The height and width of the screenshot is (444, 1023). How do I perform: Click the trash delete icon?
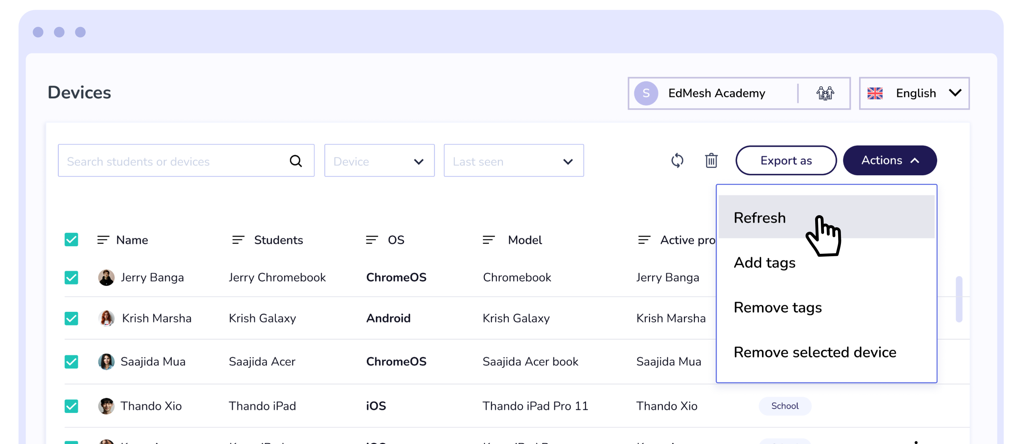pos(711,160)
